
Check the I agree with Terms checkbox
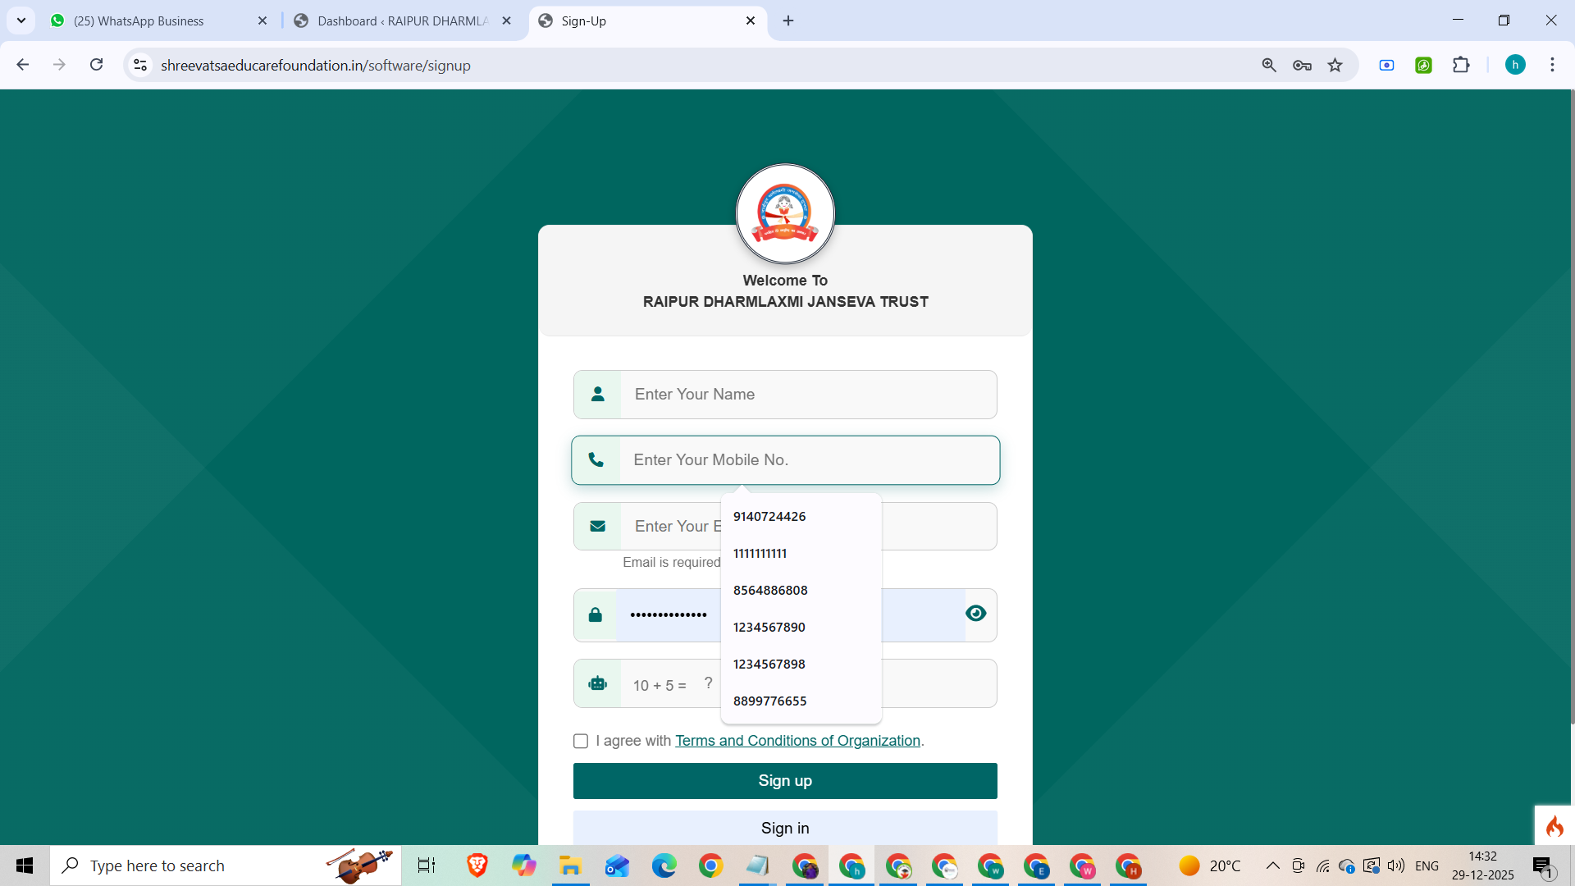(581, 742)
